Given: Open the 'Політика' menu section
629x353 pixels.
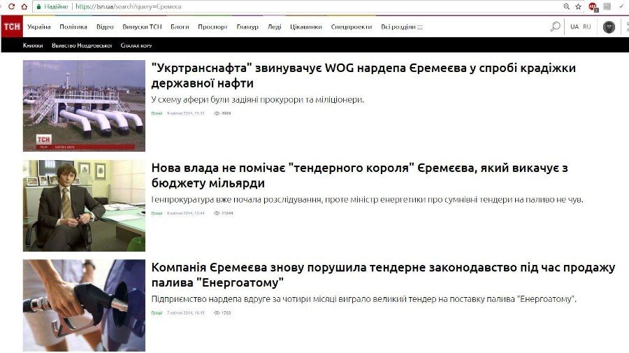Looking at the screenshot, I should 73,27.
